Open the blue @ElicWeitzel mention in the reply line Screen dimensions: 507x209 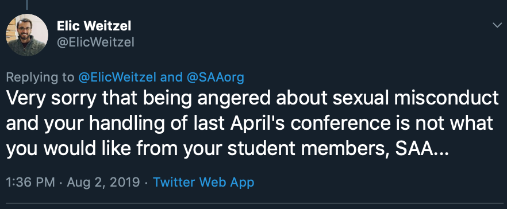(x=118, y=78)
